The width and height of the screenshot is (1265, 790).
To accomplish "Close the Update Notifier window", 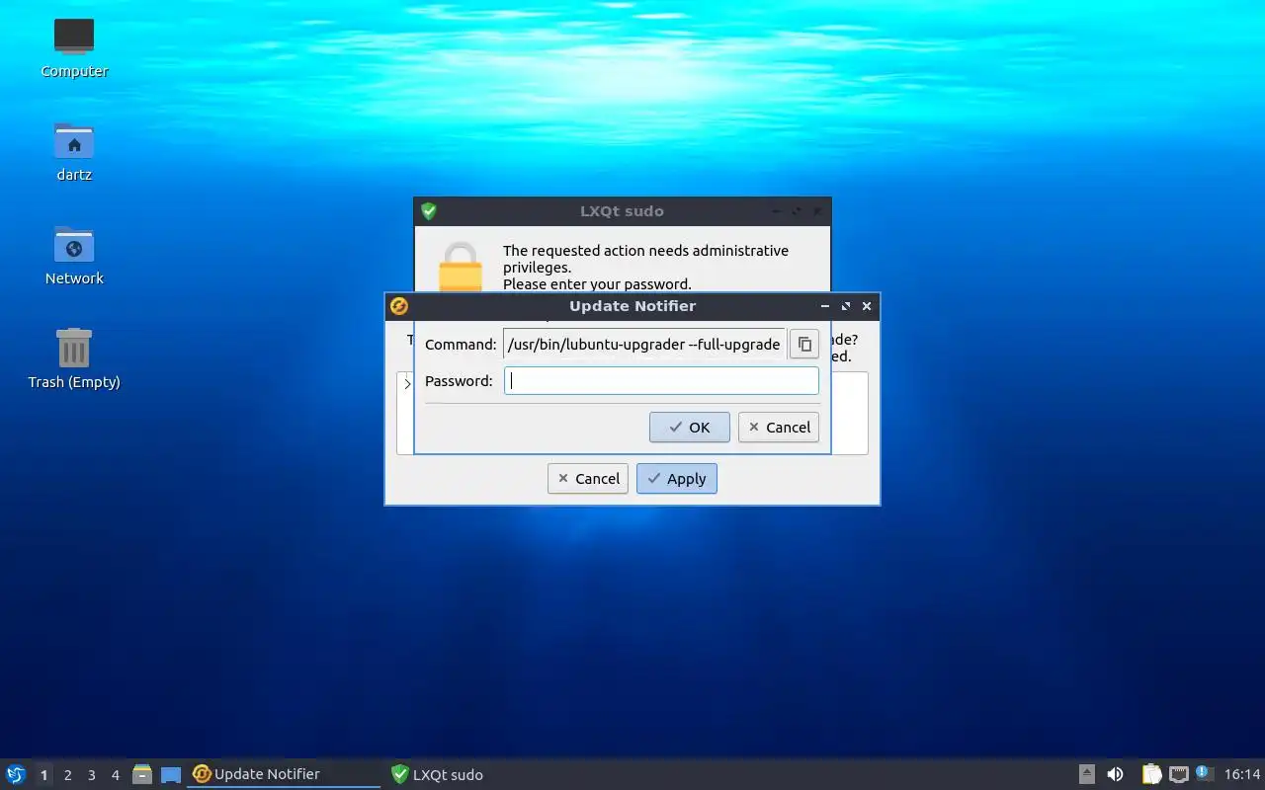I will coord(867,306).
